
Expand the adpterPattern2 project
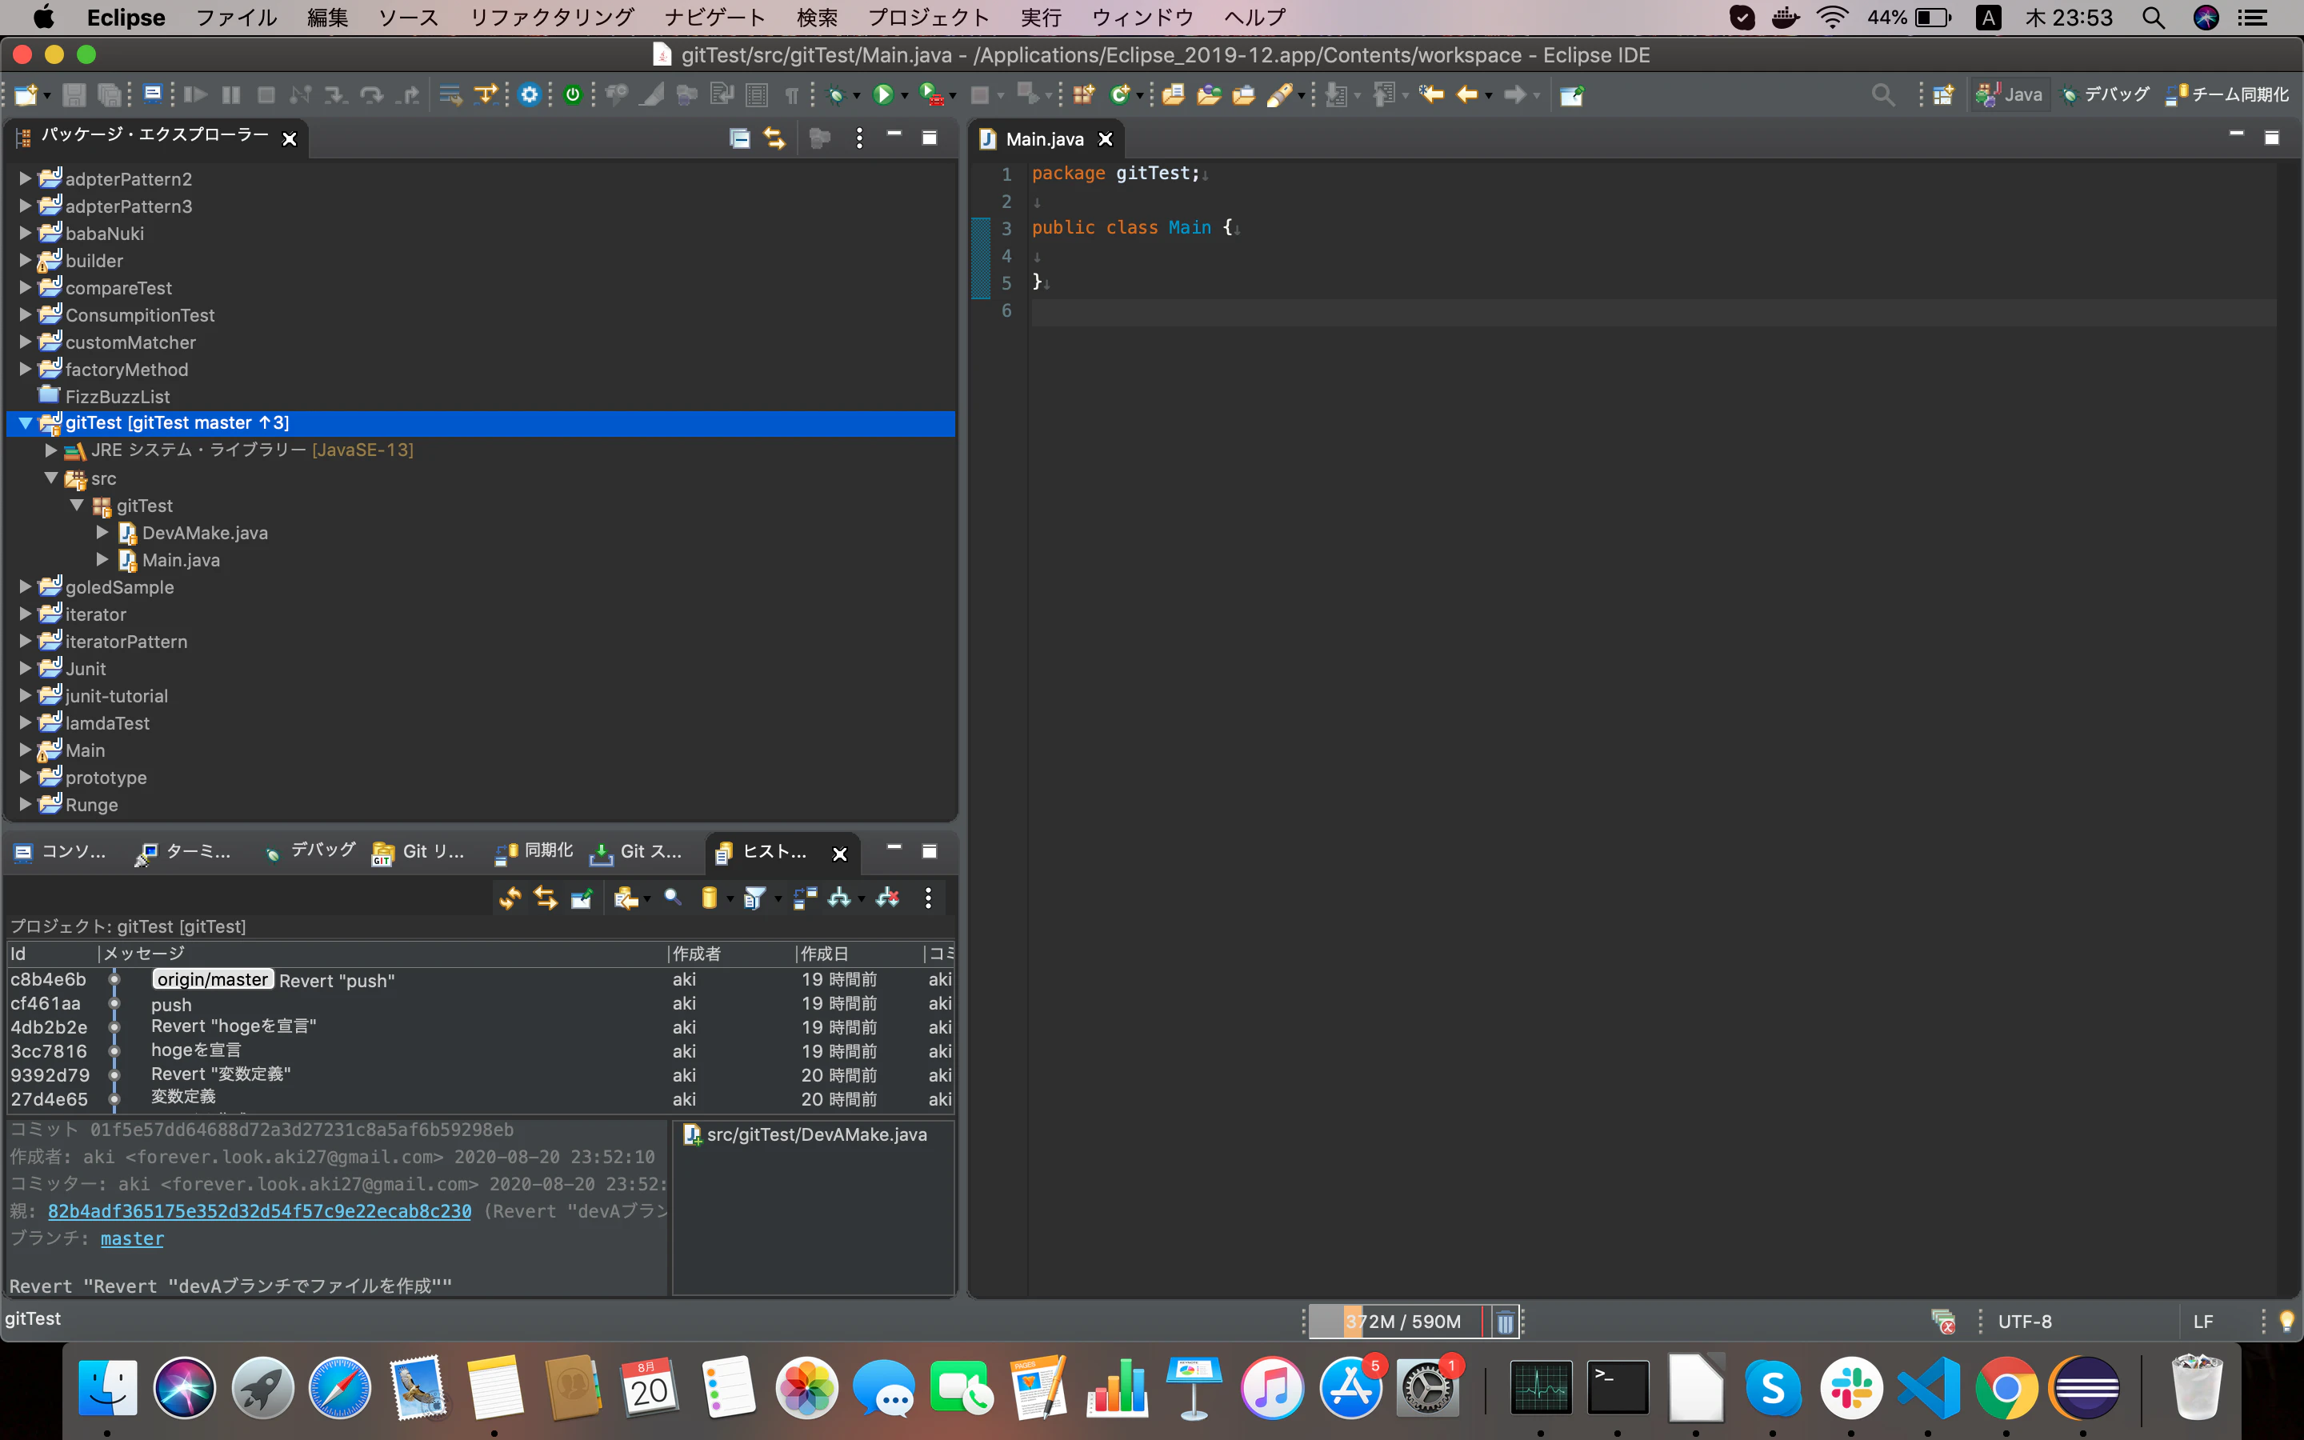pyautogui.click(x=26, y=178)
